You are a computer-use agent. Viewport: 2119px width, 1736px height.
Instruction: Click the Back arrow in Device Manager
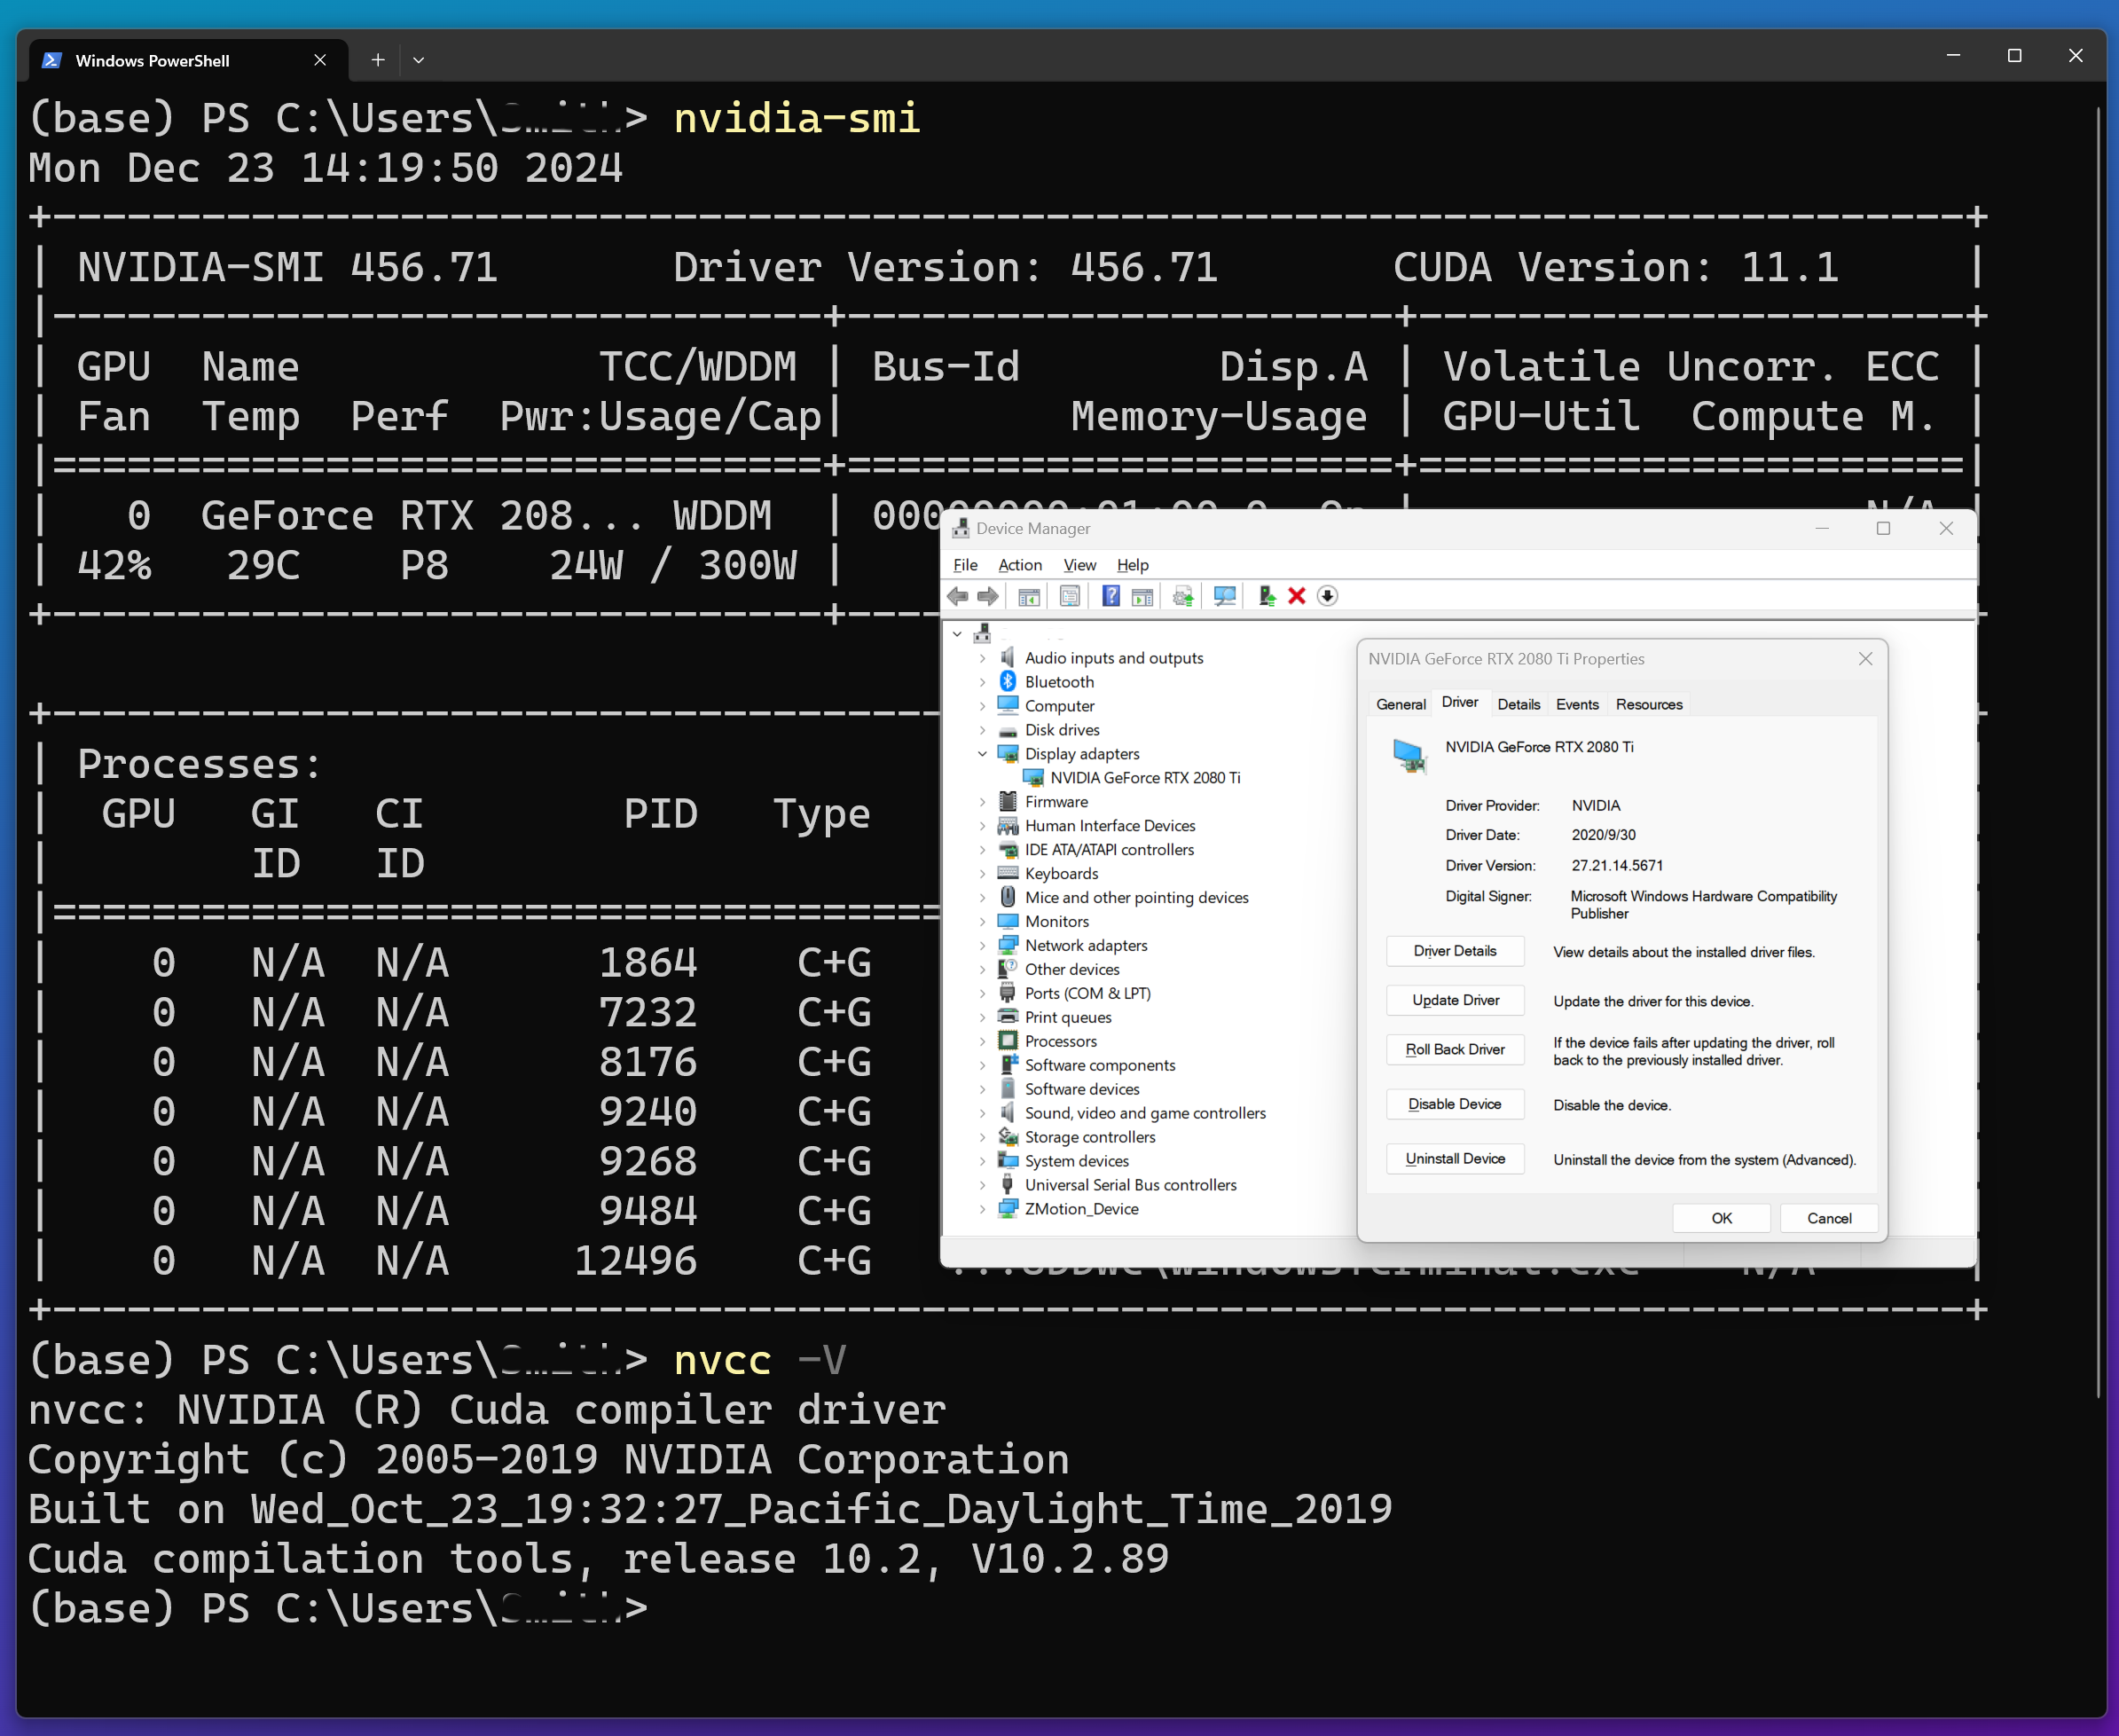point(957,596)
